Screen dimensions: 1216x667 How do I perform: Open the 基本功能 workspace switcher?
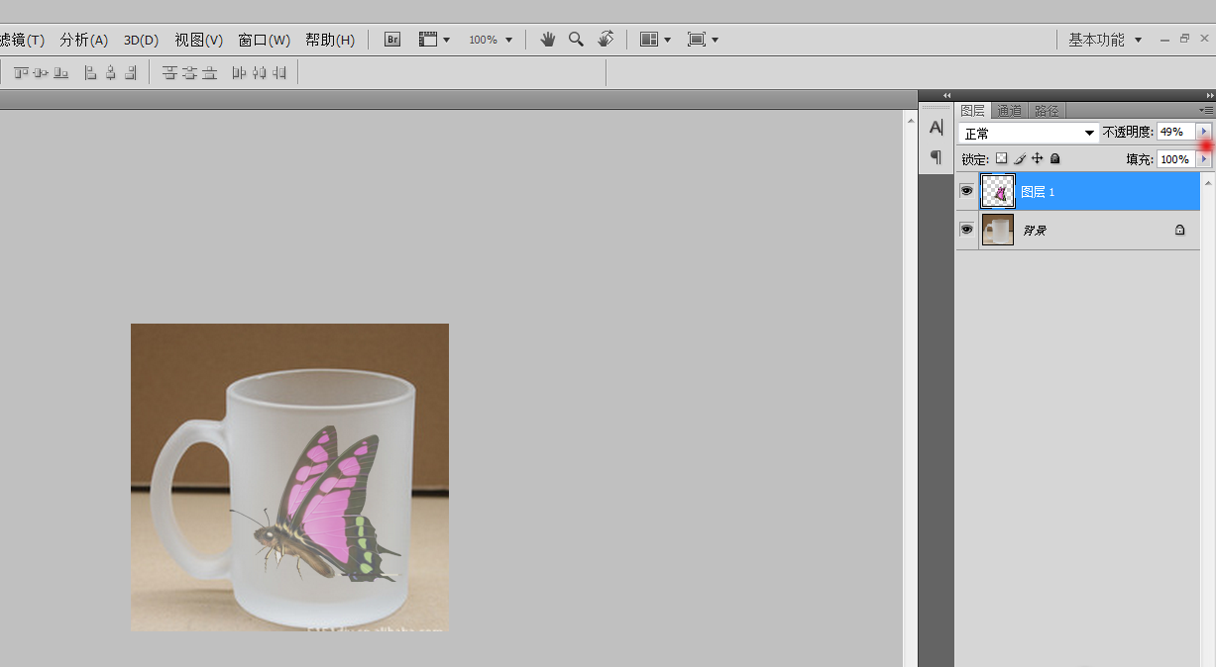click(x=1105, y=40)
